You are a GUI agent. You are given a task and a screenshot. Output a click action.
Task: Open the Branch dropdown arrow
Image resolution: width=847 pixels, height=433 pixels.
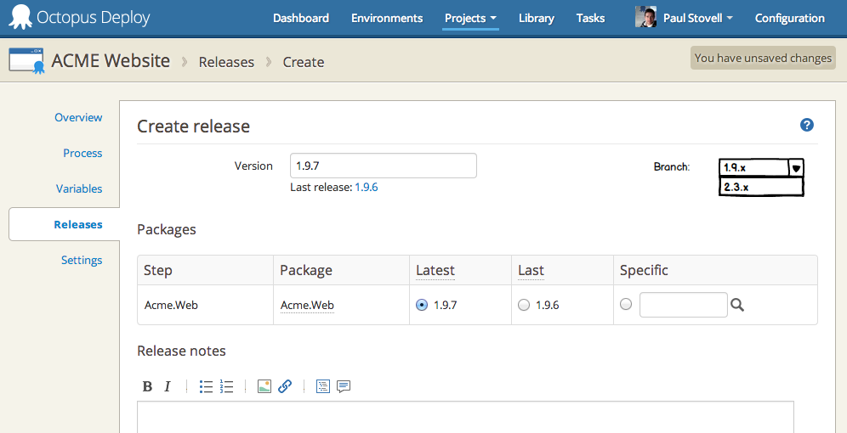tap(796, 168)
